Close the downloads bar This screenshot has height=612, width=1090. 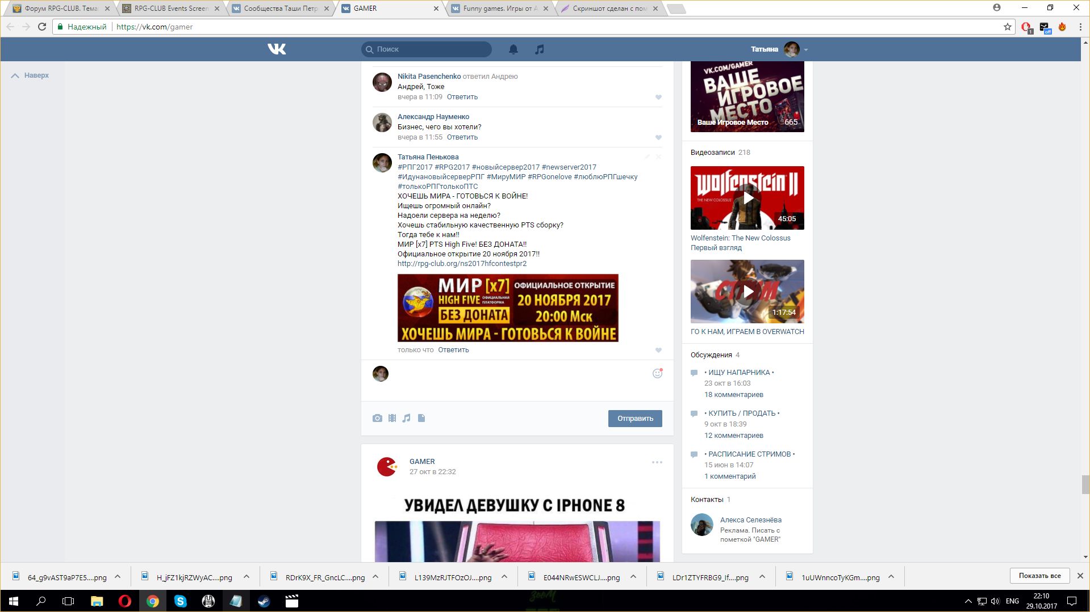1080,576
